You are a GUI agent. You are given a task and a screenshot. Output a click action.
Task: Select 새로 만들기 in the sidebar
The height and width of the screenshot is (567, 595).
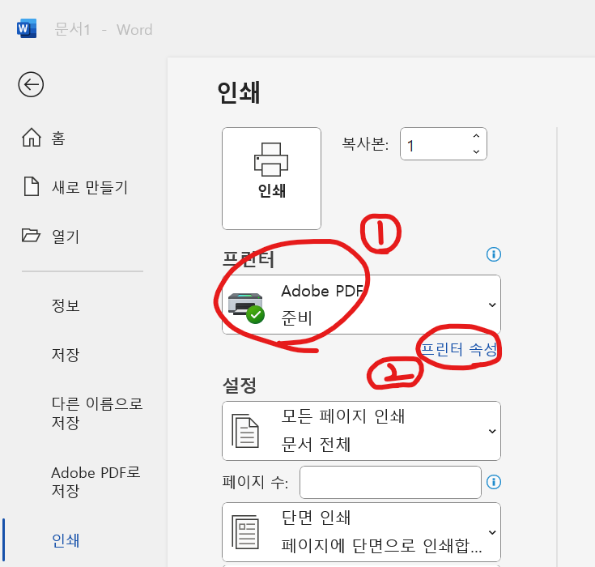coord(90,187)
